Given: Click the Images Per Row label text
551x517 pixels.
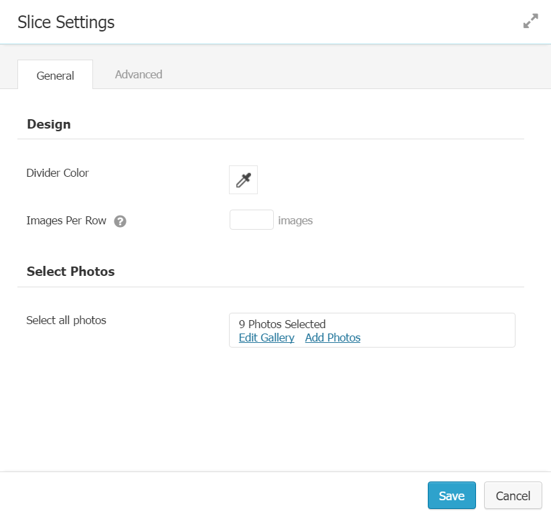Looking at the screenshot, I should [66, 220].
